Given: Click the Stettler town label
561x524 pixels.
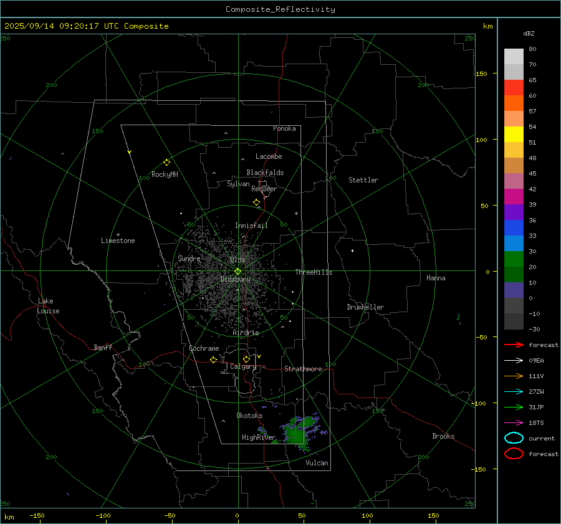Looking at the screenshot, I should coord(363,180).
